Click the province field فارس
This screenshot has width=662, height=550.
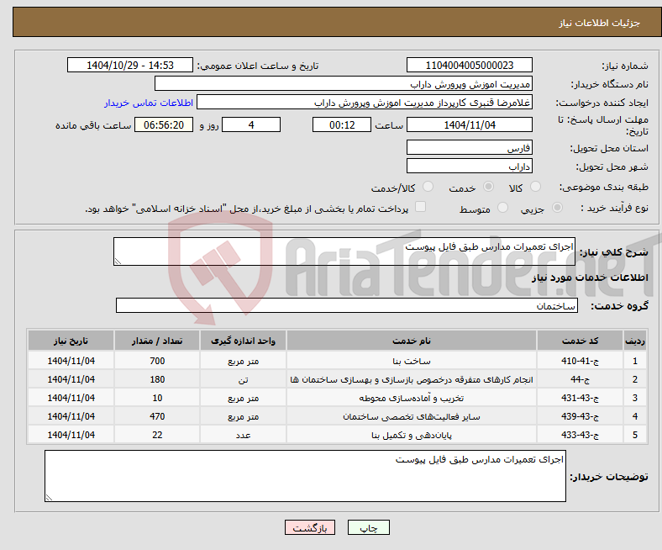470,147
